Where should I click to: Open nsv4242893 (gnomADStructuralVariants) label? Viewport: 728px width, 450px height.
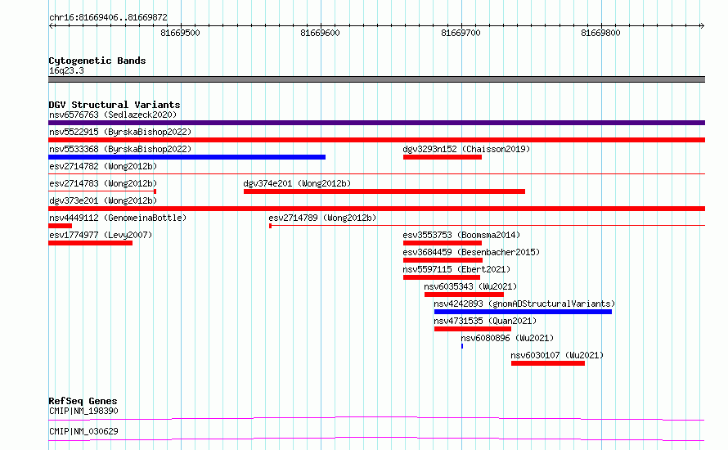coord(524,304)
